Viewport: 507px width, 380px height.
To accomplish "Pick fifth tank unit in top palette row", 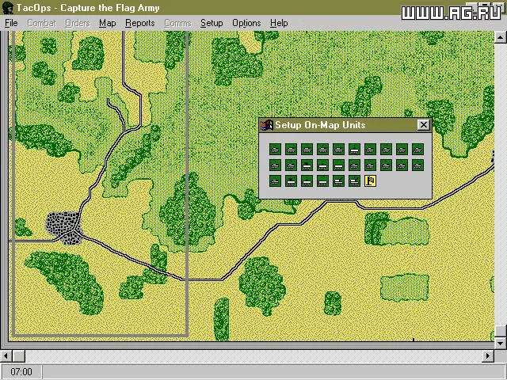I will click(x=338, y=150).
